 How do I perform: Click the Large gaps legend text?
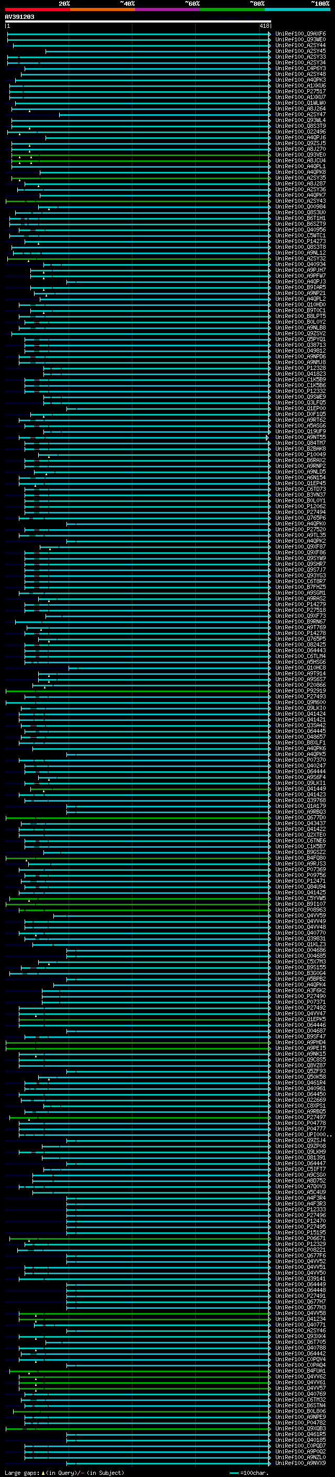(64, 1473)
